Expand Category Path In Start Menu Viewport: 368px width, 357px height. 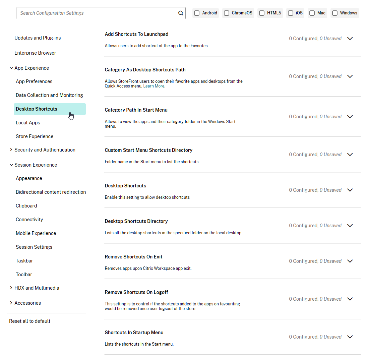click(x=350, y=117)
